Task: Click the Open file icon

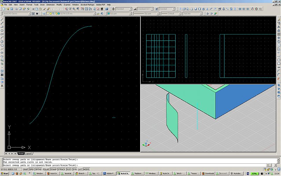Action: click(x=8, y=9)
